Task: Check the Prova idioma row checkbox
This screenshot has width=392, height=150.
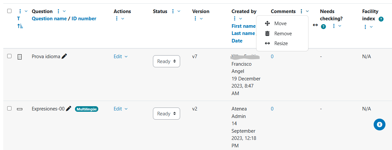Action: click(9, 56)
